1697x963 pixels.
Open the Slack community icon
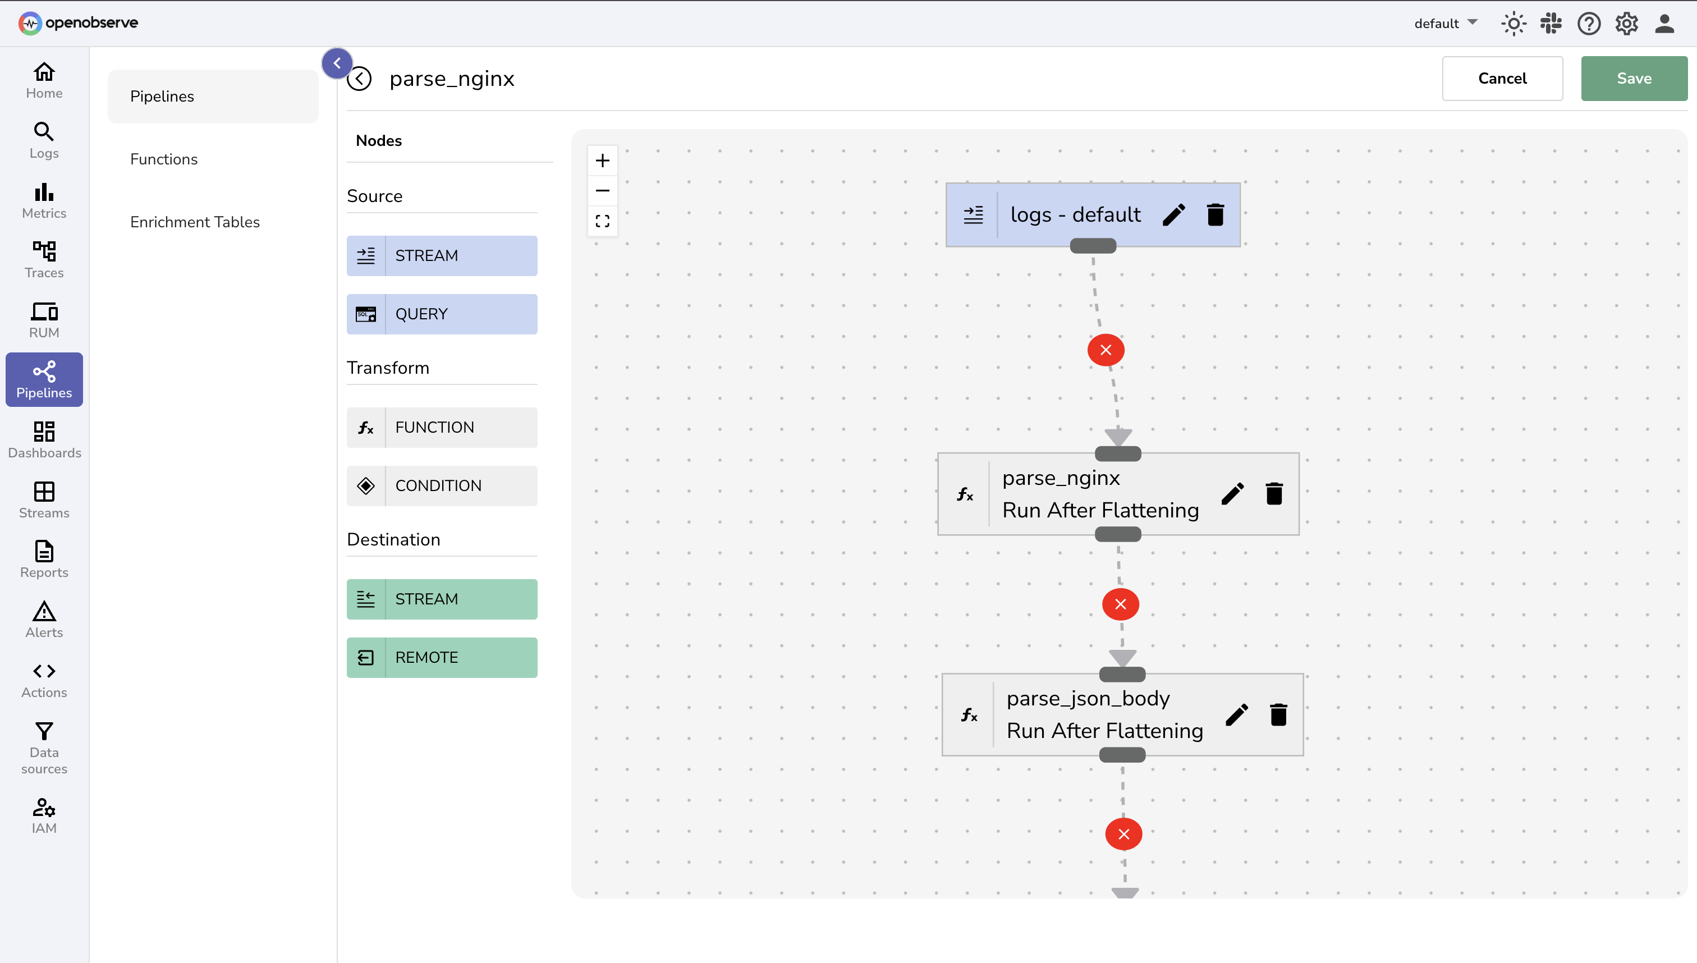coord(1551,23)
